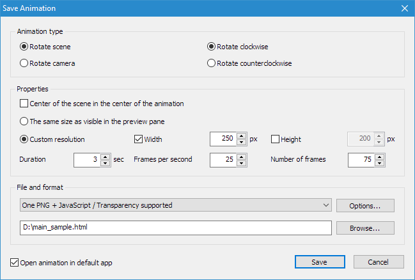Viewport: 415px width, 280px height.
Task: Choose Rotate counterclockwise
Action: (x=249, y=63)
